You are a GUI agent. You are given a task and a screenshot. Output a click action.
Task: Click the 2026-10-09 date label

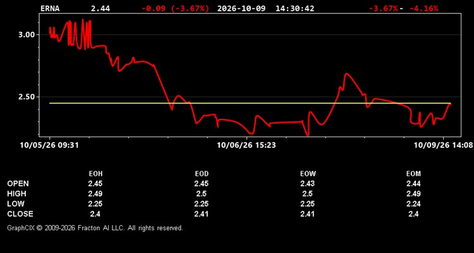tap(241, 8)
